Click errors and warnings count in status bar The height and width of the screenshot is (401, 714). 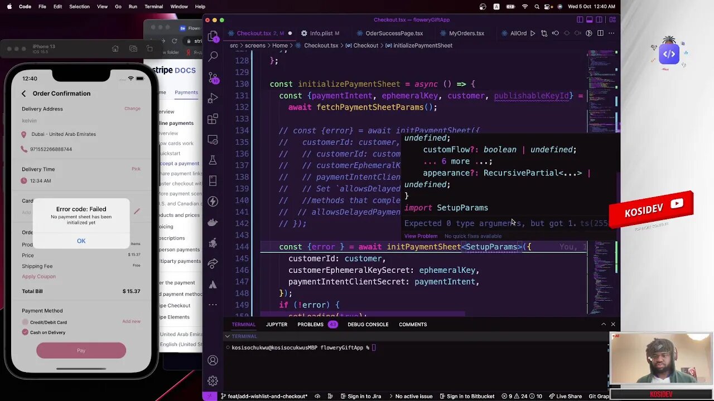(522, 396)
